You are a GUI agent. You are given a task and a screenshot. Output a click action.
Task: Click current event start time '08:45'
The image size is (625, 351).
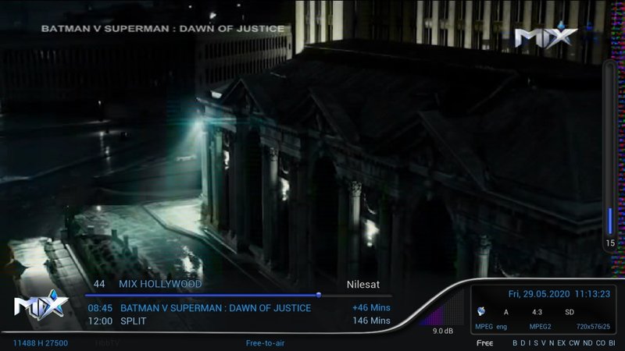(x=100, y=308)
